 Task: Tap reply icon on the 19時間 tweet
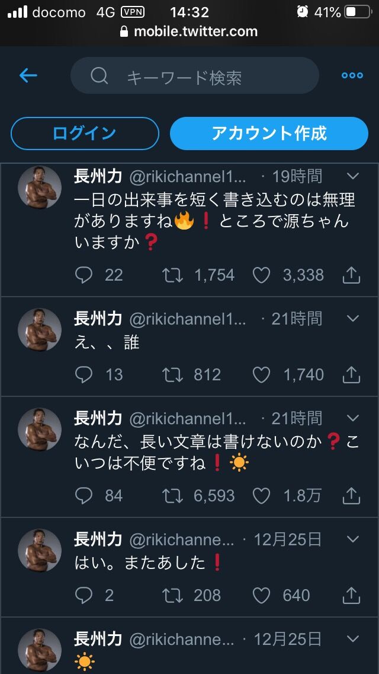(83, 275)
